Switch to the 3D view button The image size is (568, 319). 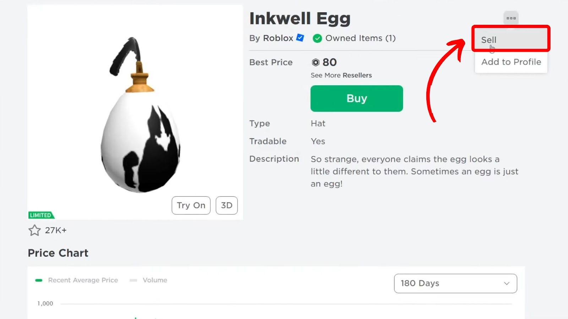(x=226, y=205)
